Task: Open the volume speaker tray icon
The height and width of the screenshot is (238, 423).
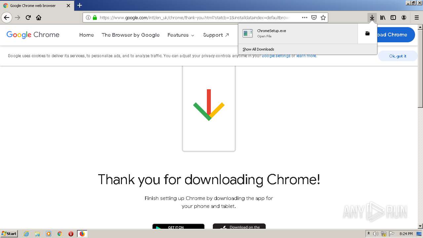Action: (x=376, y=234)
